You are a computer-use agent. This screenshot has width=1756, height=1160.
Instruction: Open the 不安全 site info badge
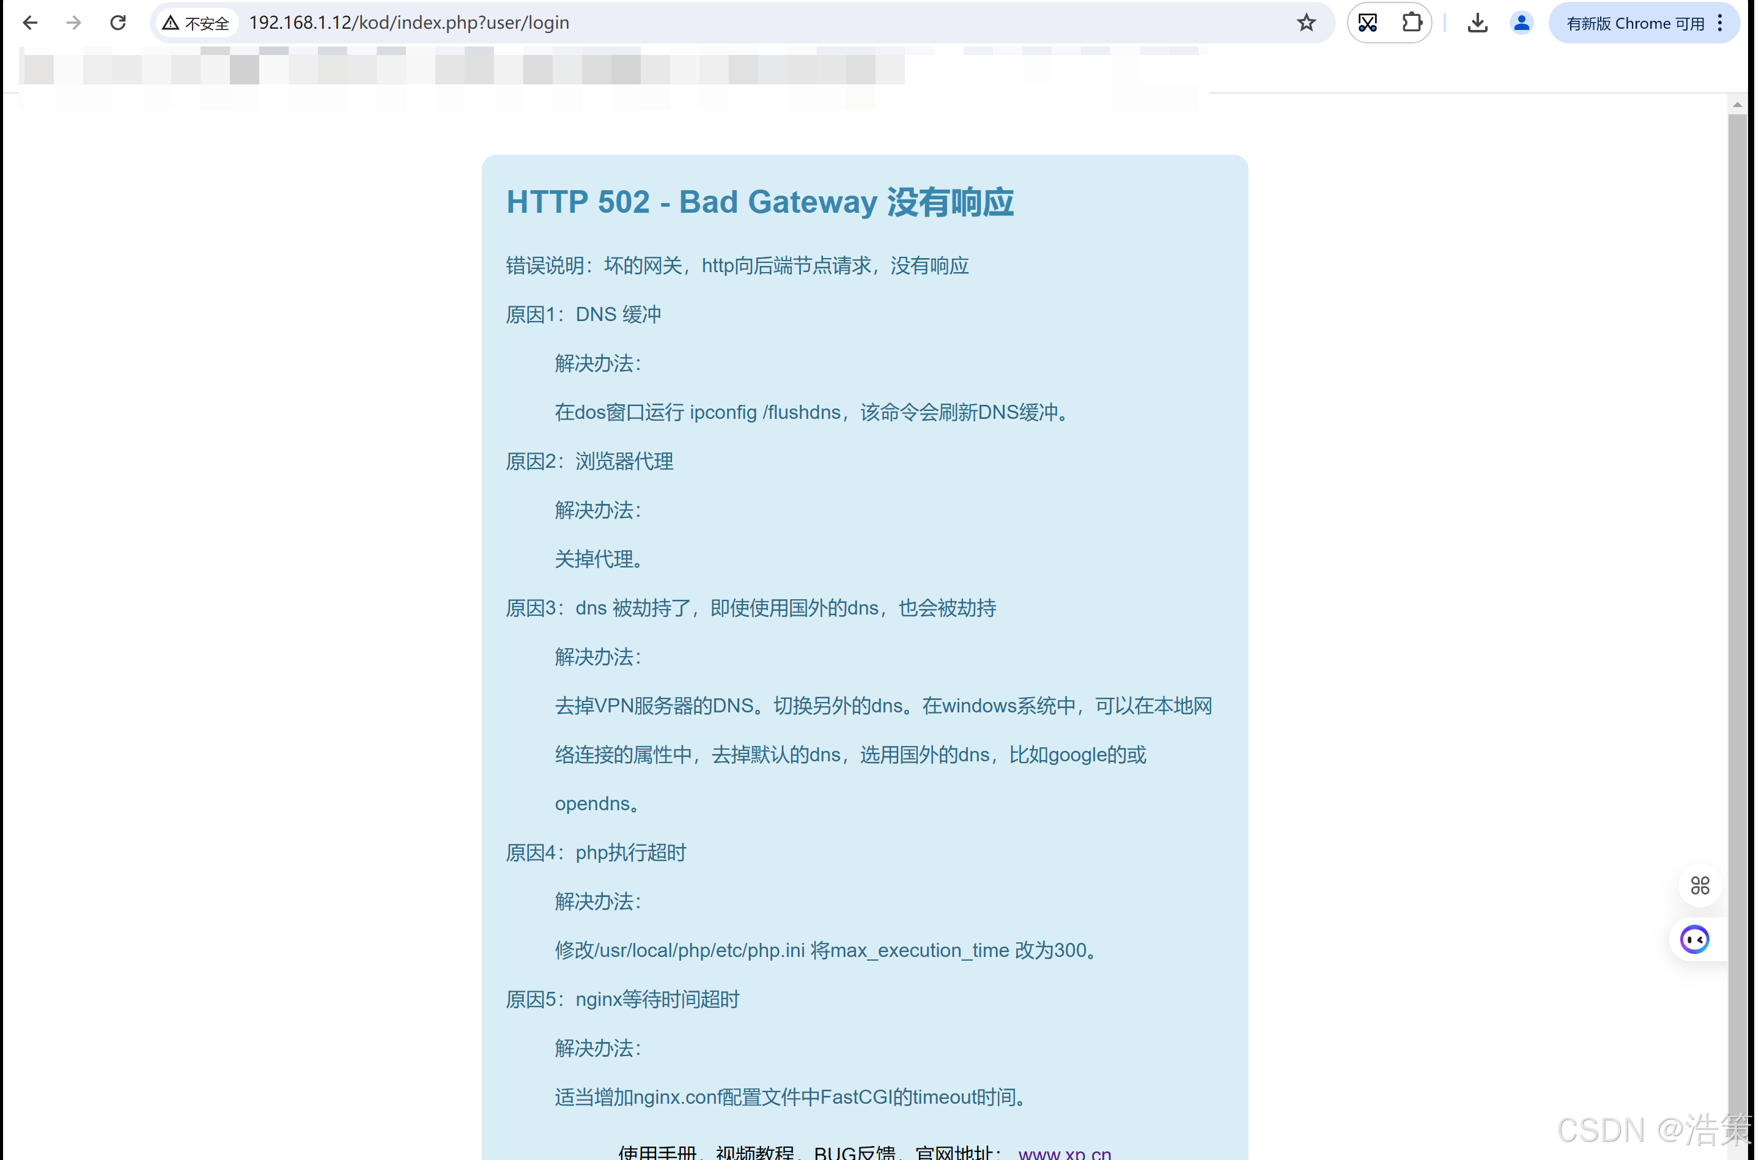(196, 23)
